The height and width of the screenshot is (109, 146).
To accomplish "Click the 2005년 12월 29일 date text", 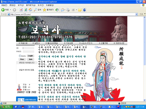I will point(27,92).
